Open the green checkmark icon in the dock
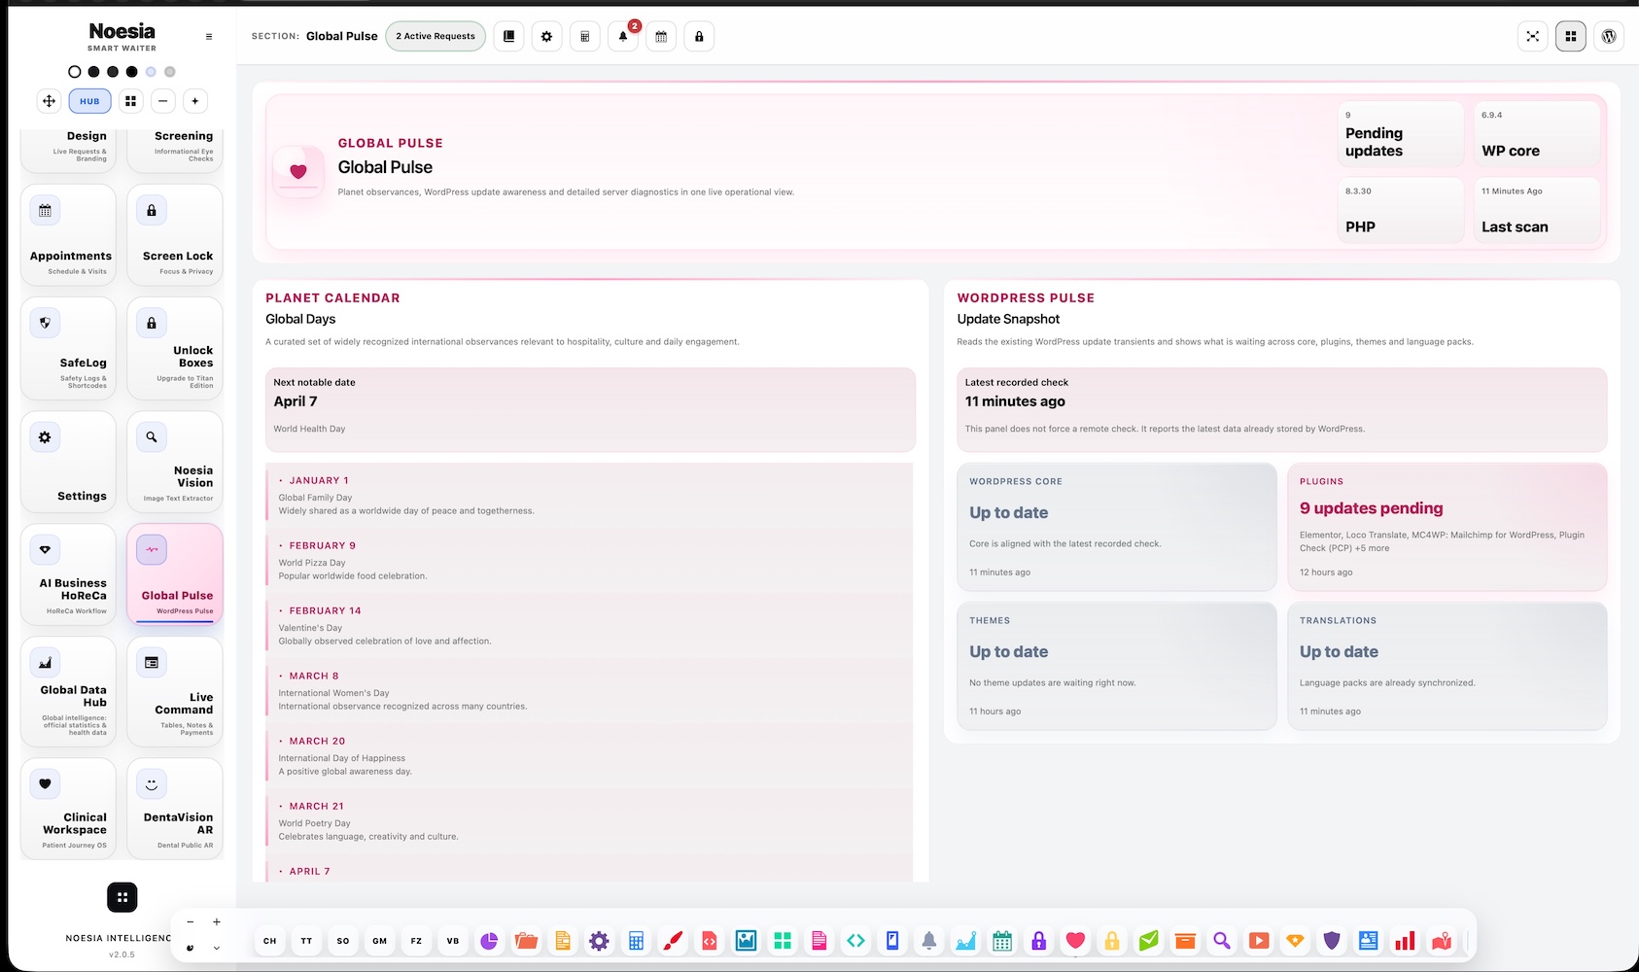Viewport: 1639px width, 972px height. click(1149, 940)
